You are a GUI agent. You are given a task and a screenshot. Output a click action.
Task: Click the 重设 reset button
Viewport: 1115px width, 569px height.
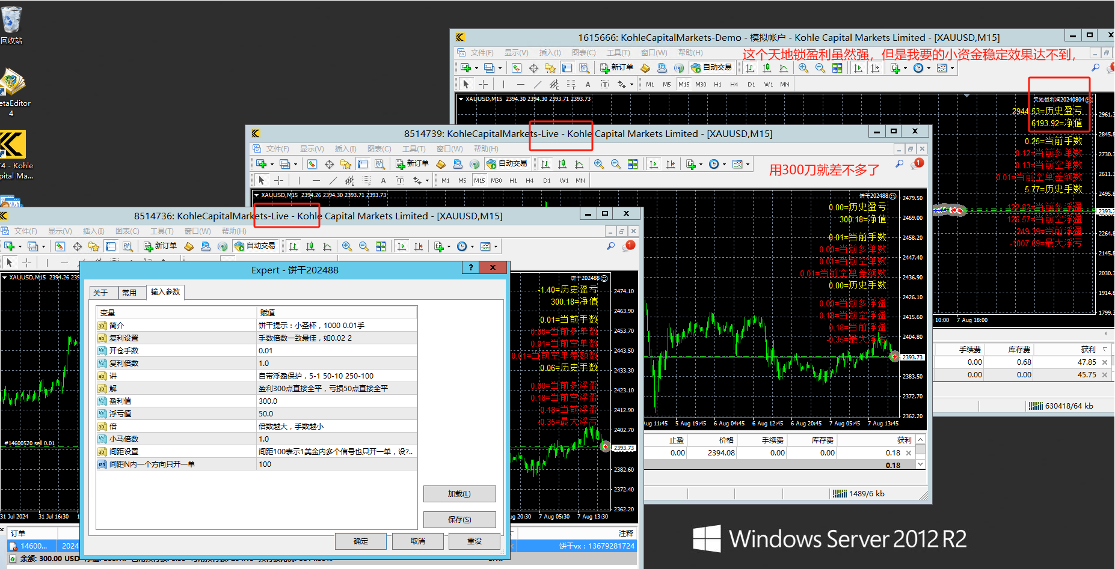pyautogui.click(x=475, y=541)
